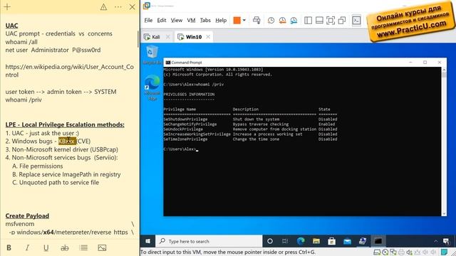The width and height of the screenshot is (456, 256).
Task: Open the notification center icon in Win10
Action: [446, 241]
